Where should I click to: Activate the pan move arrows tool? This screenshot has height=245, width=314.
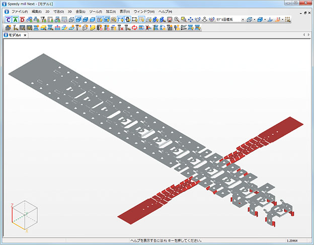coord(191,20)
